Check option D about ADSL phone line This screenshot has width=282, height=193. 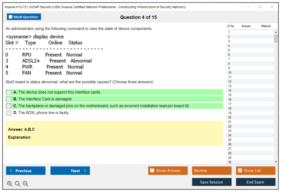[x=9, y=113]
